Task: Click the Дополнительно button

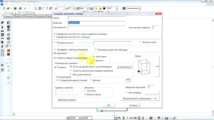Action: pos(67,100)
